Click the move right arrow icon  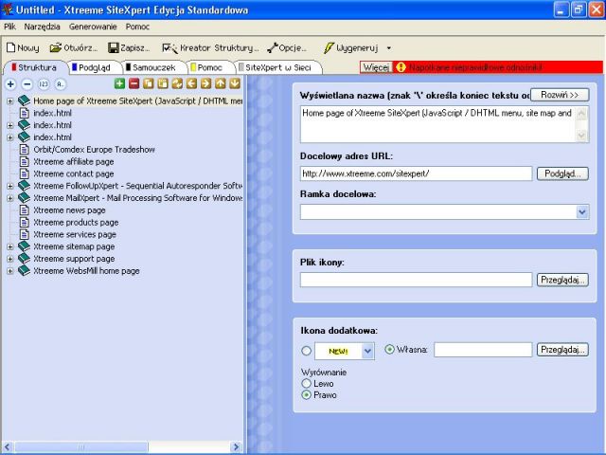[x=205, y=83]
